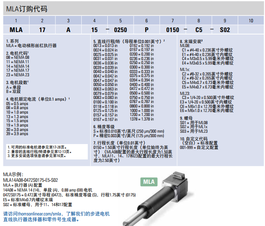265x226 pixels.
Task: Click '08 = NEMA 08' entry
Action: point(18,57)
